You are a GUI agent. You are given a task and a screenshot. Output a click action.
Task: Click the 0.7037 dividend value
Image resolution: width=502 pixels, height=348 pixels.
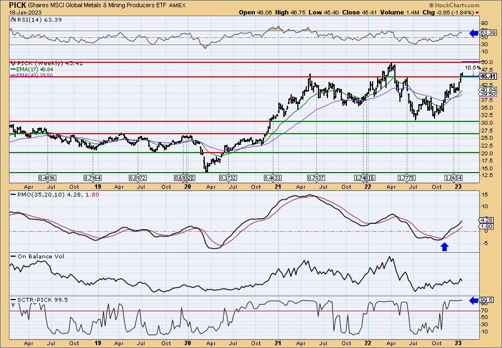point(316,178)
